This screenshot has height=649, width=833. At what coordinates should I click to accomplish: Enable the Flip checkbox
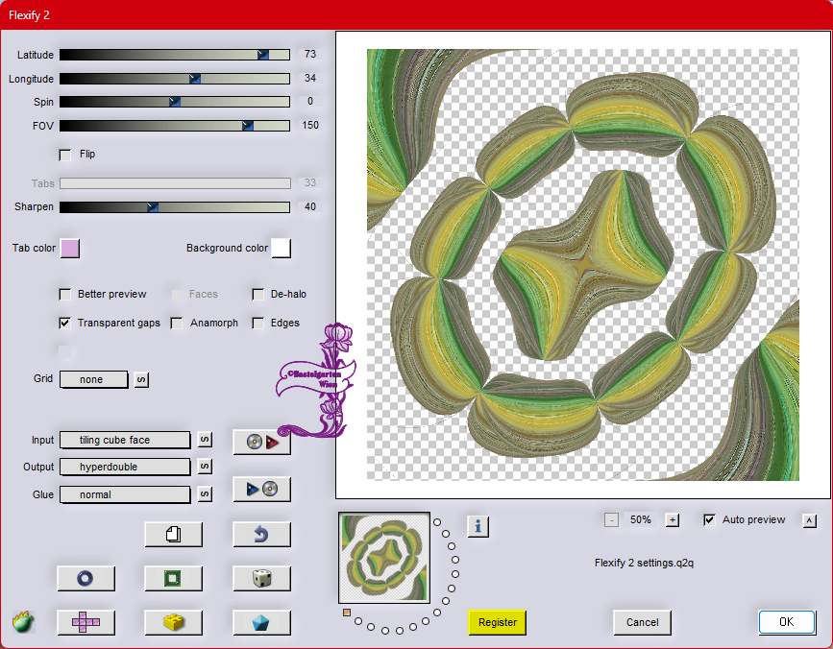65,154
